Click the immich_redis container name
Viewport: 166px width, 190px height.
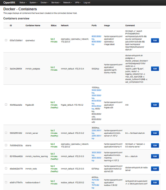tap(31, 169)
